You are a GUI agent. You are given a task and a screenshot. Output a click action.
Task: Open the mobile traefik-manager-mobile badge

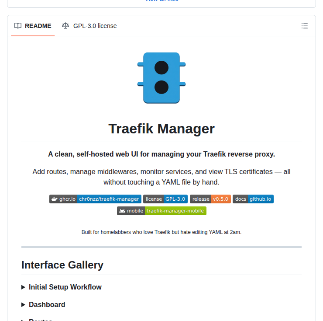[161, 211]
